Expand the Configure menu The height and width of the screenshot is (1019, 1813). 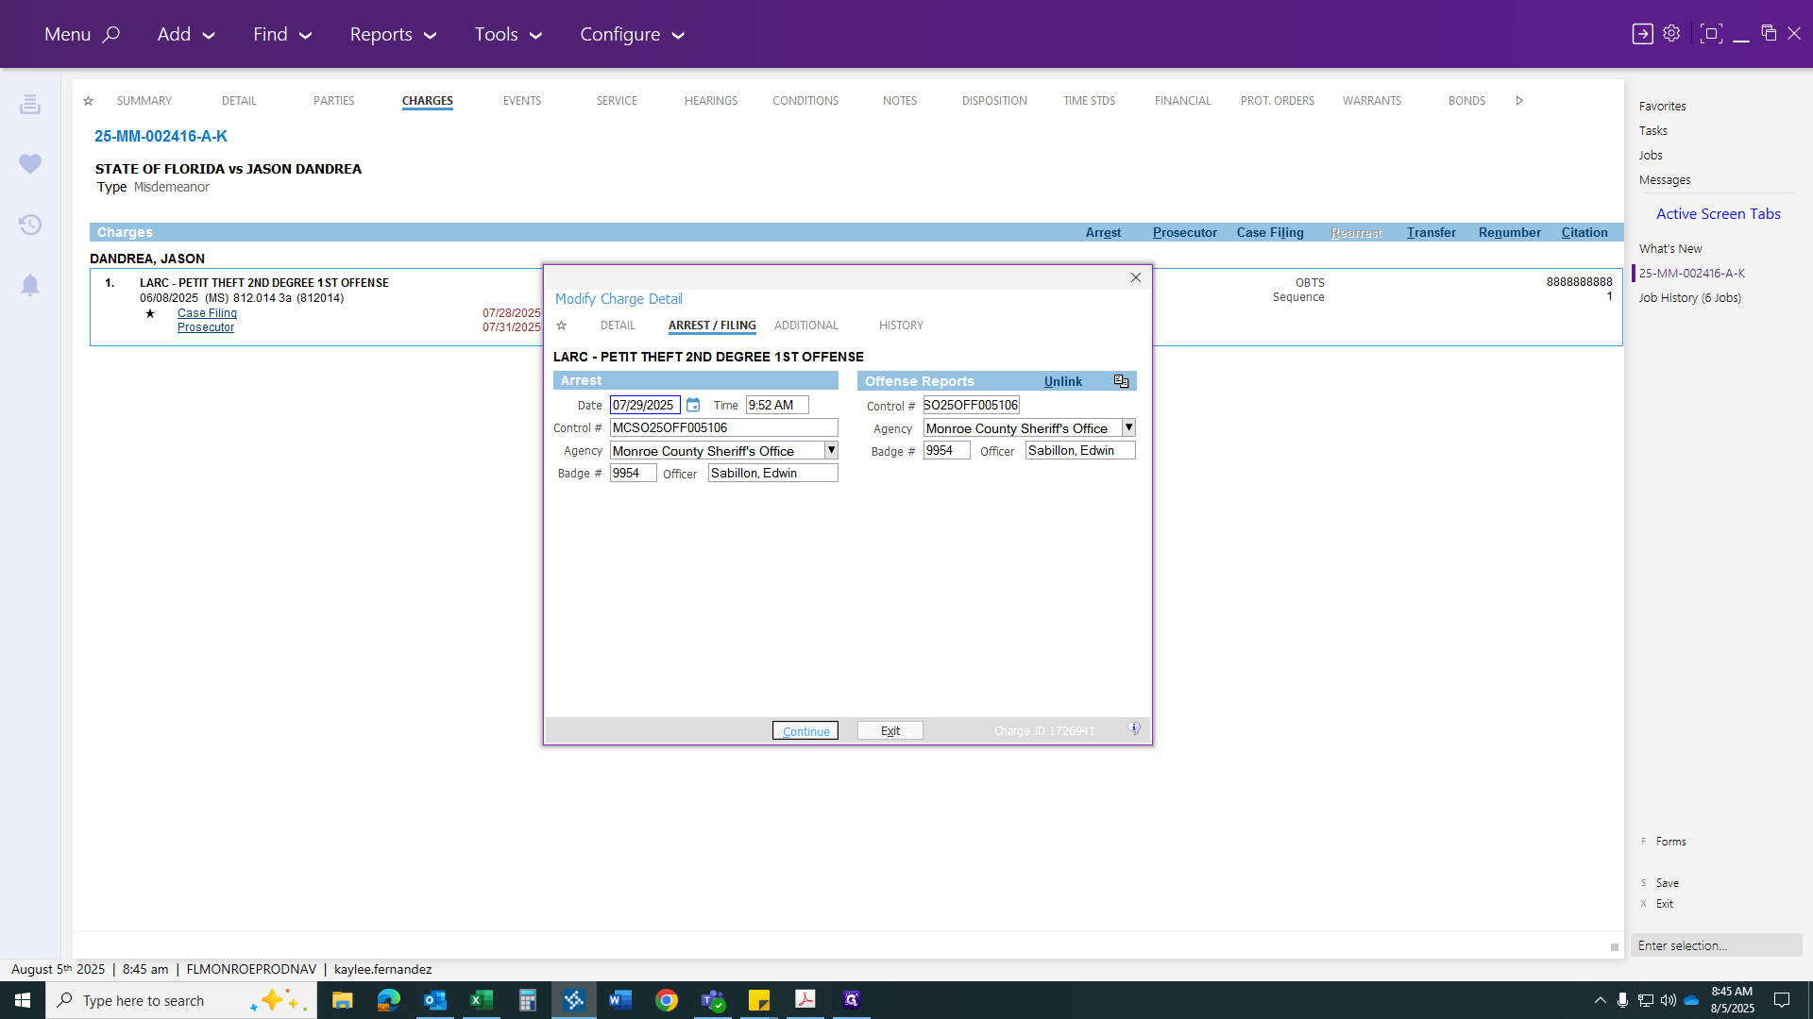point(632,35)
